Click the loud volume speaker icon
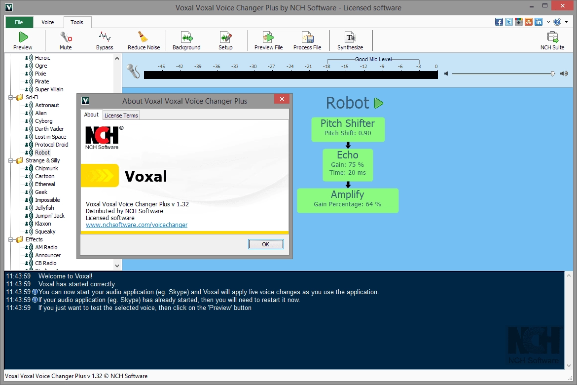Screen dimensions: 577x385 pyautogui.click(x=564, y=74)
